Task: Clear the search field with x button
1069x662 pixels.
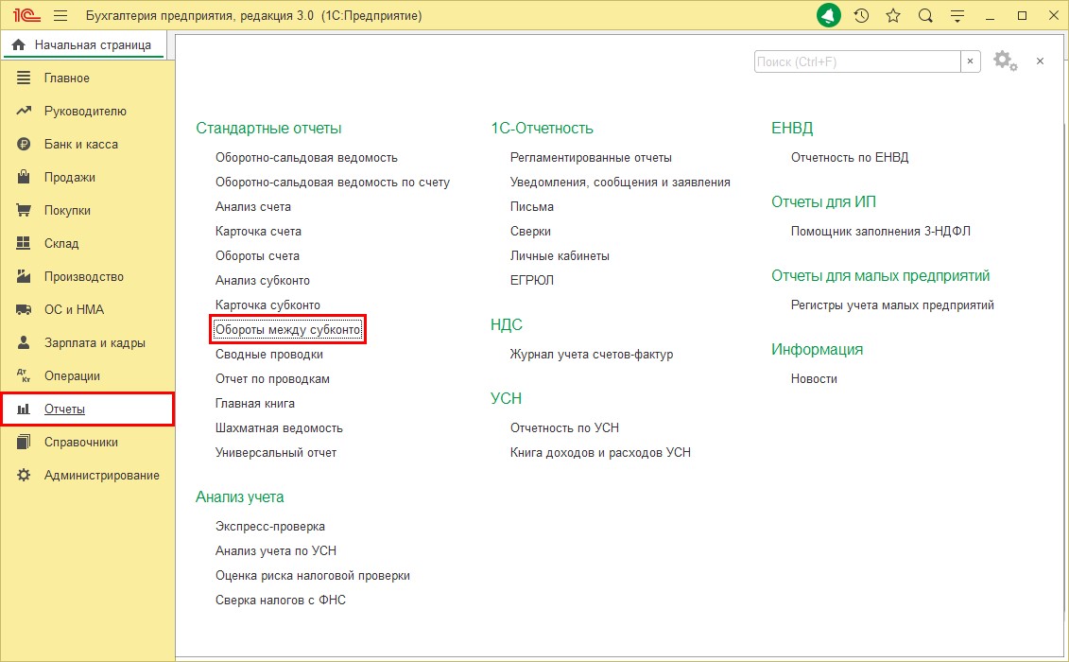Action: [x=971, y=61]
